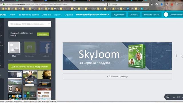The width and height of the screenshot is (183, 103).
Task: Open the Facebook images folder
Action: coord(45,49)
